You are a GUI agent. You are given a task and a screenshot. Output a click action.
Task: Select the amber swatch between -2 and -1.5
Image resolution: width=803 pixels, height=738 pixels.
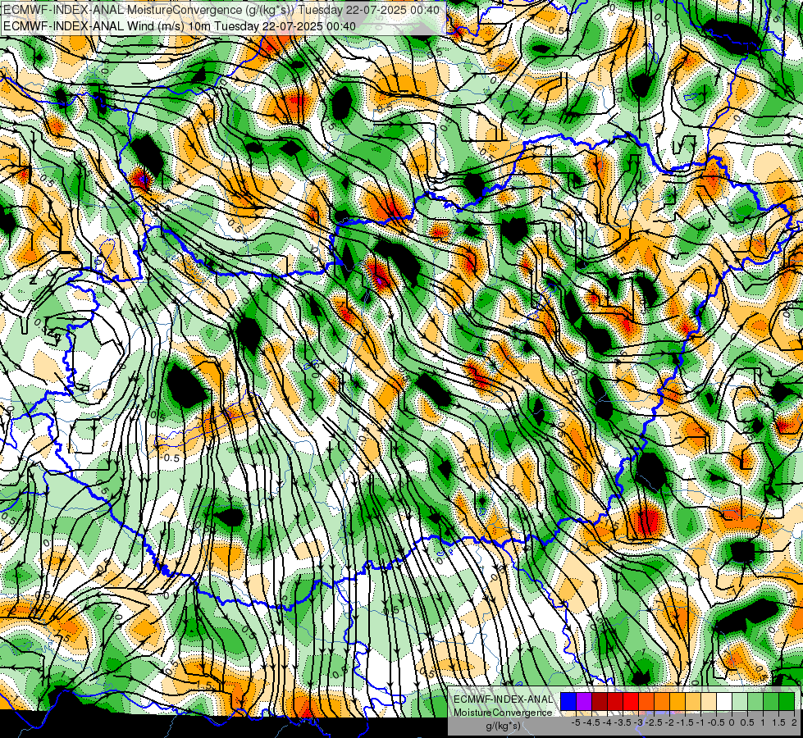[678, 702]
